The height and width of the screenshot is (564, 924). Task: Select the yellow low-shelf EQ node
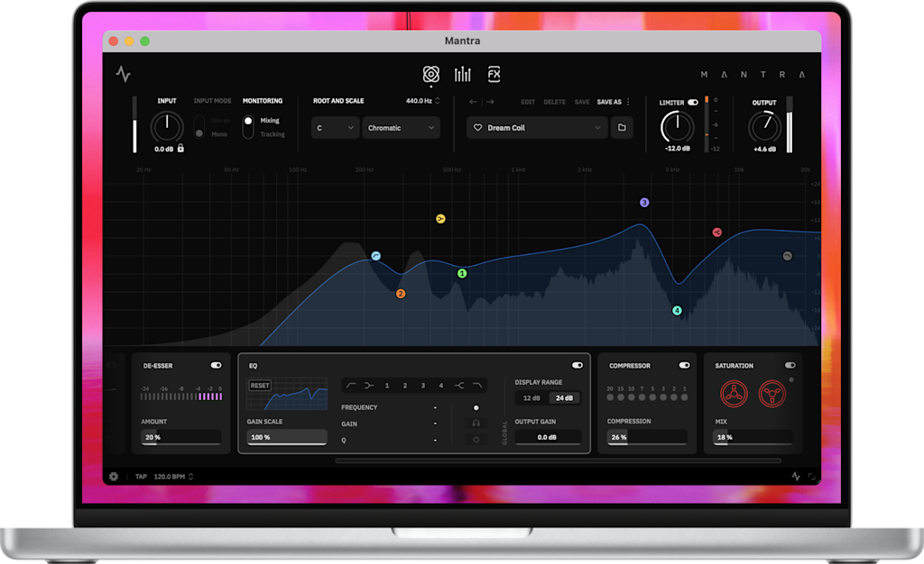coord(440,219)
